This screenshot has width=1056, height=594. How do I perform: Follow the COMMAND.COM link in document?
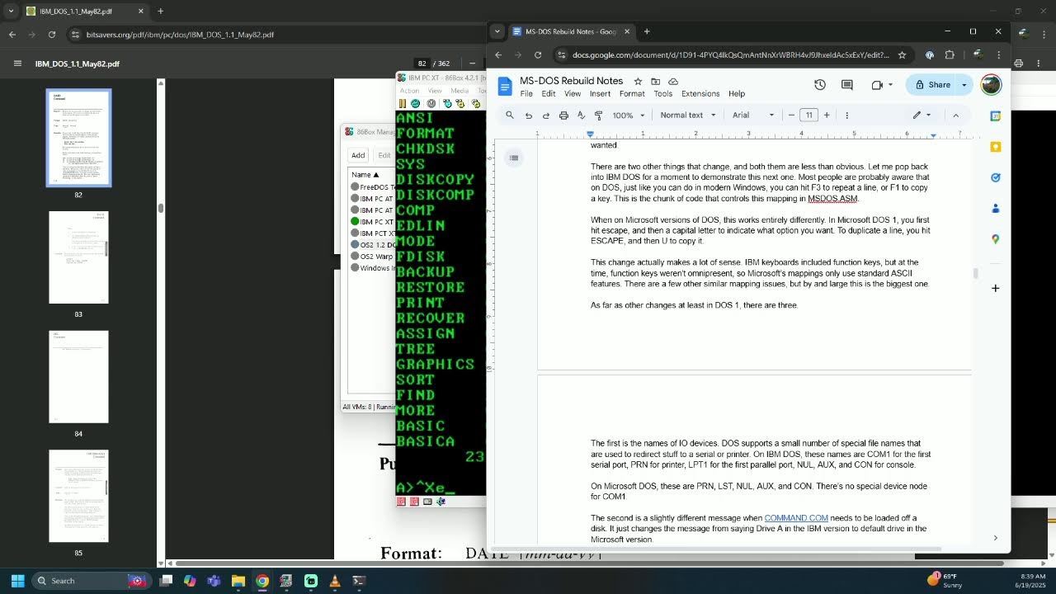[x=796, y=518]
